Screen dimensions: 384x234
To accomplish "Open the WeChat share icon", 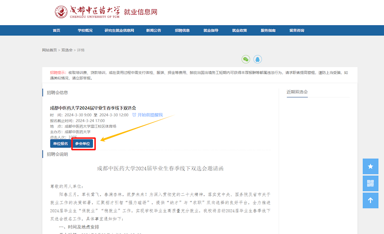I will click(x=246, y=59).
